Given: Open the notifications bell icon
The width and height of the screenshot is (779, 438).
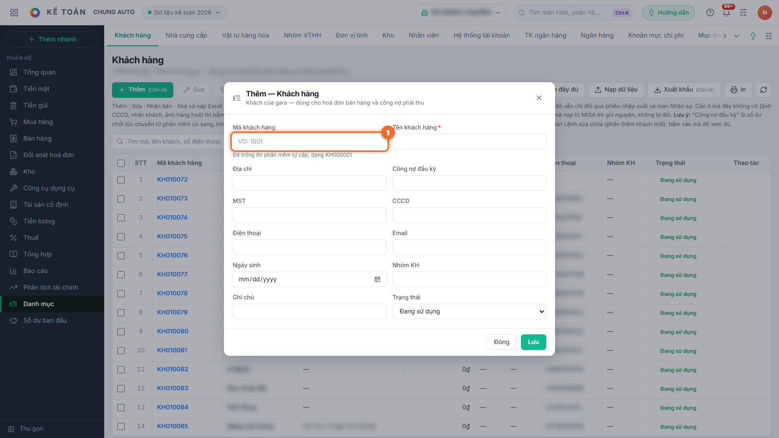Looking at the screenshot, I should click(x=726, y=13).
